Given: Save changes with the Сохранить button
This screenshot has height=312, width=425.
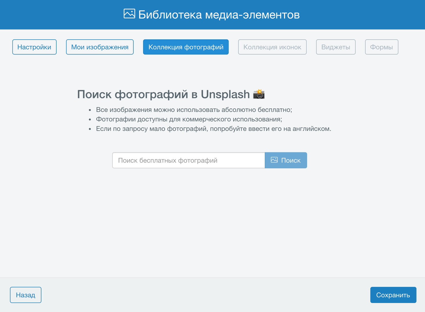Looking at the screenshot, I should point(393,295).
